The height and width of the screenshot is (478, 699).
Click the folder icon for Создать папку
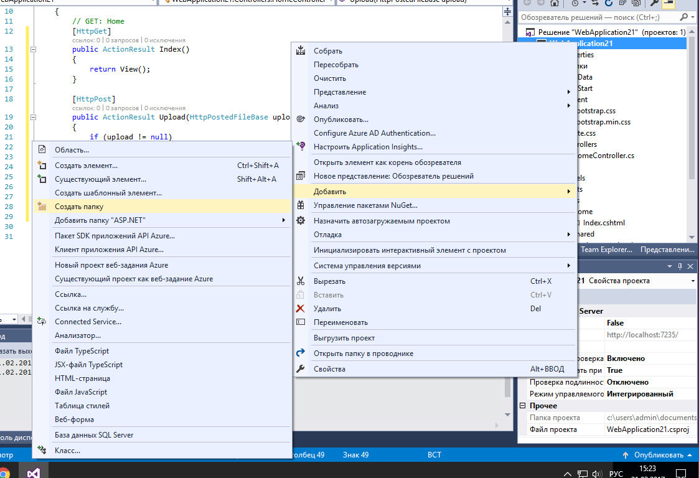pyautogui.click(x=42, y=206)
